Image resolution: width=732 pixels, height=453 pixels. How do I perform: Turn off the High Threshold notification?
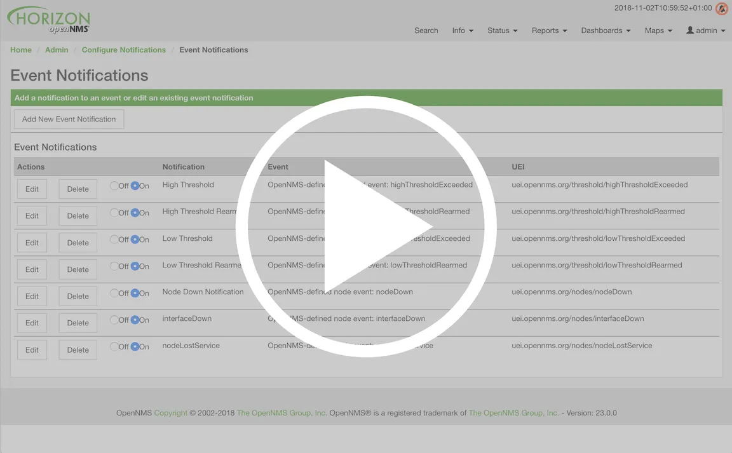pyautogui.click(x=114, y=186)
